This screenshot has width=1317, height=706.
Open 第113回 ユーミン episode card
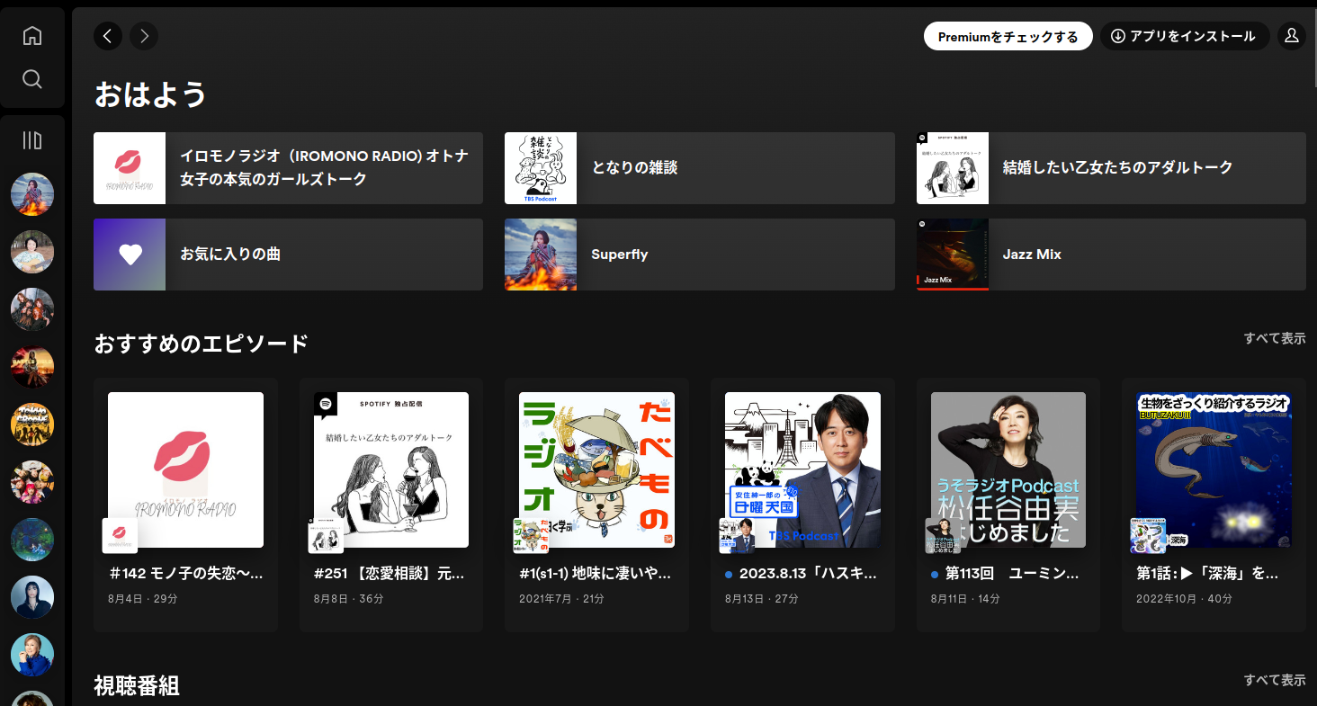point(1008,505)
